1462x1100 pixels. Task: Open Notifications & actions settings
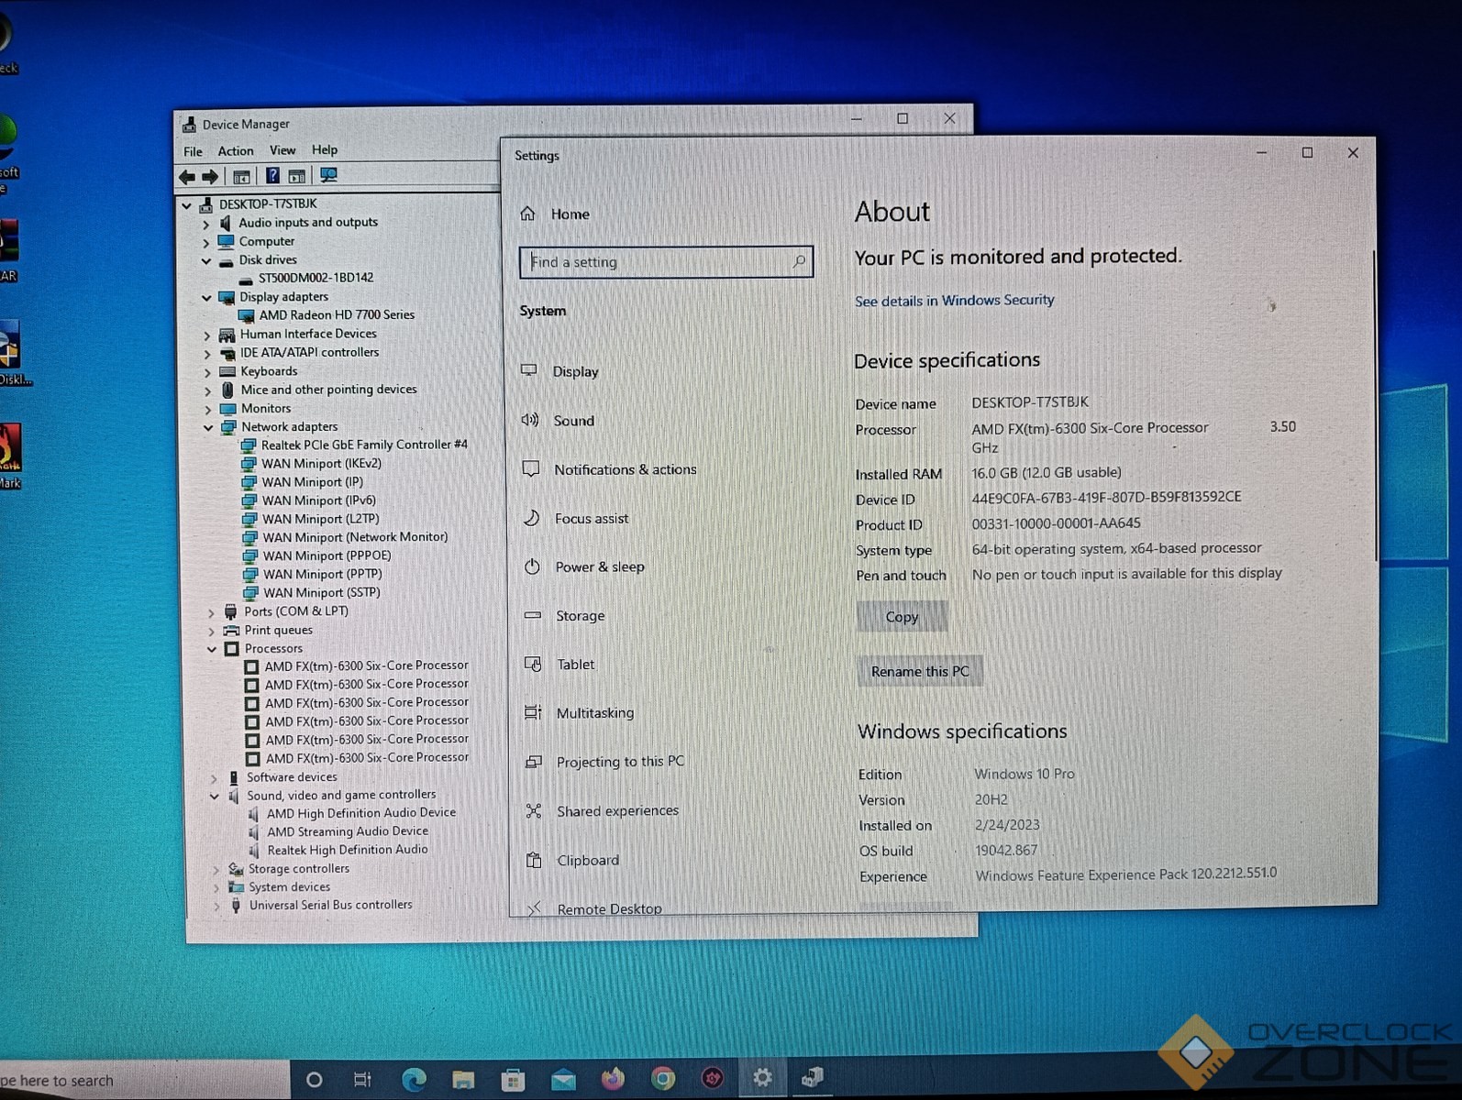[x=610, y=469]
